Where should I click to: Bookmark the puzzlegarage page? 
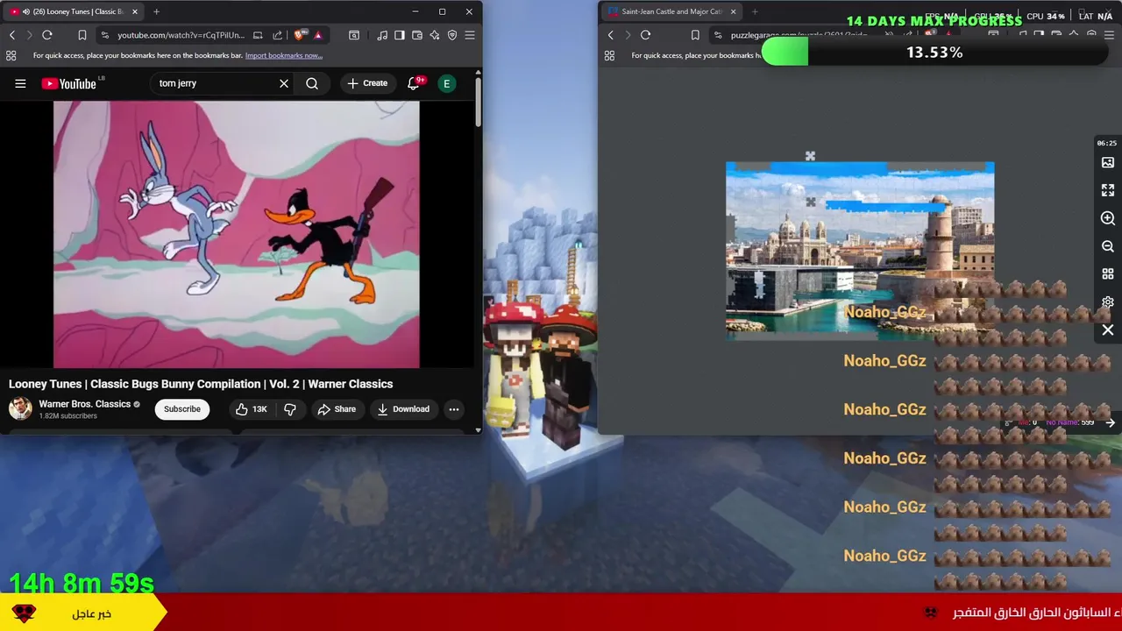695,35
